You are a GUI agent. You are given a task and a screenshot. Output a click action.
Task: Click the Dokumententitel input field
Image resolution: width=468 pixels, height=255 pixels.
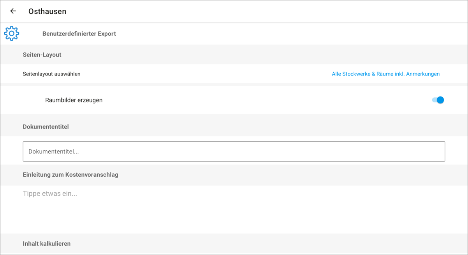(234, 151)
